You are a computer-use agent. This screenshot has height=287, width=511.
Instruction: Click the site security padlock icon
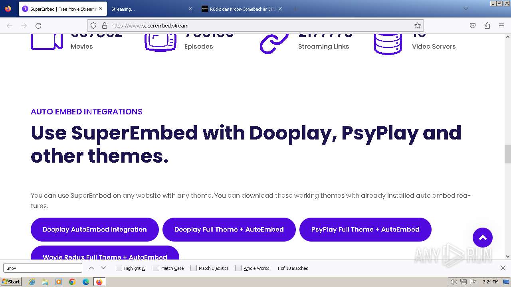pos(105,26)
